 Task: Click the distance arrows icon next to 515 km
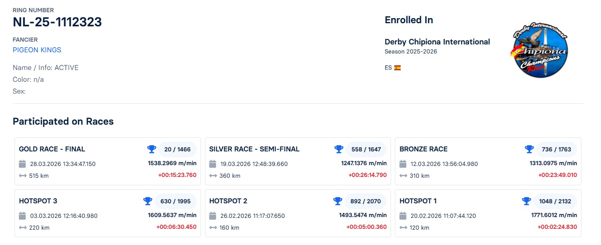22,176
